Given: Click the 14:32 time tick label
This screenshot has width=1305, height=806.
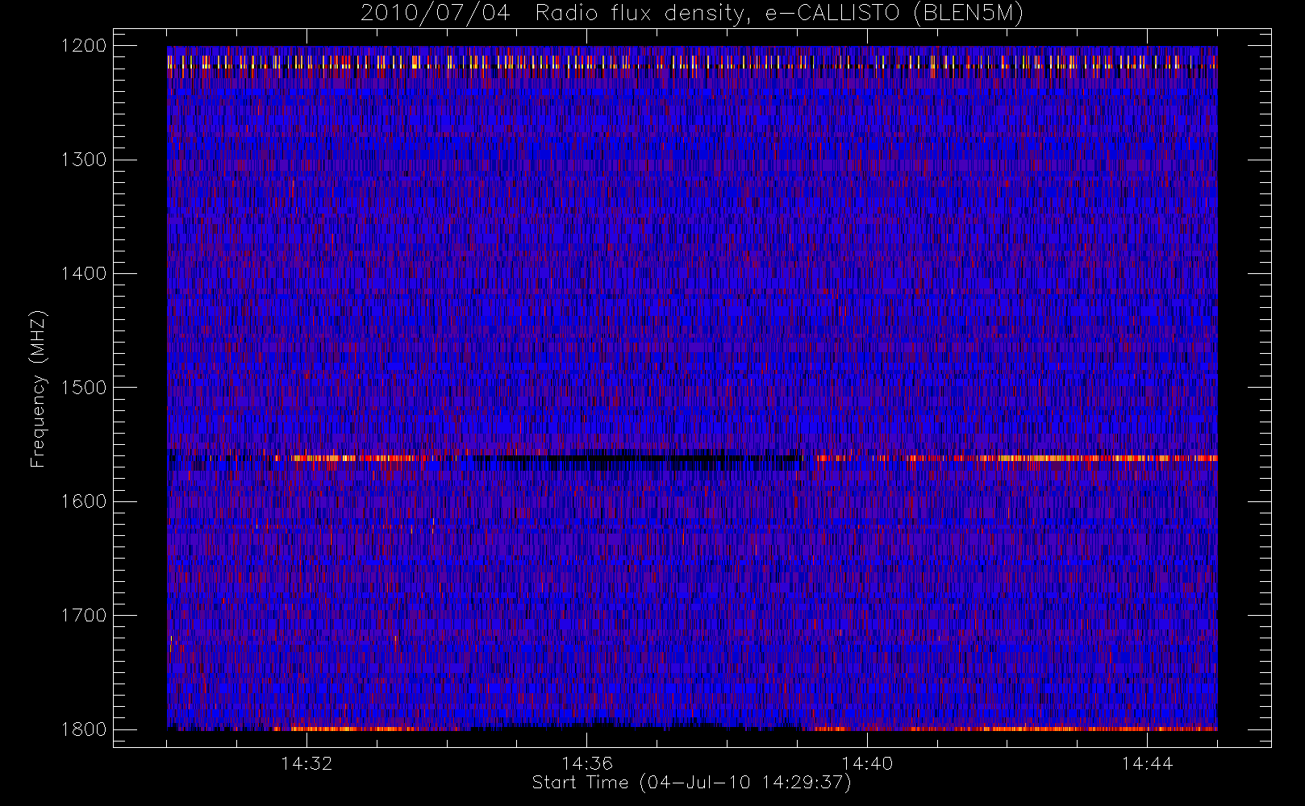Looking at the screenshot, I should (306, 763).
